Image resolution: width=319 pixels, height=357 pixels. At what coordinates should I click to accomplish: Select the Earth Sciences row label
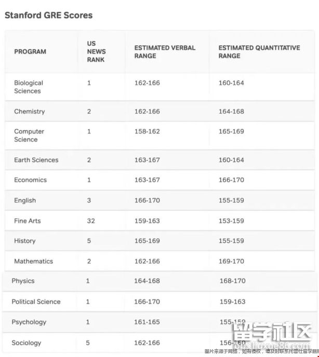click(x=36, y=160)
